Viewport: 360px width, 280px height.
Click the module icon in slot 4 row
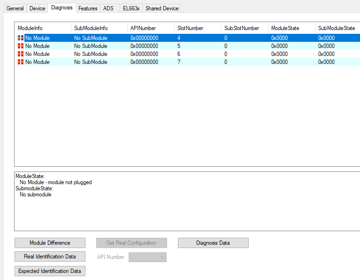(x=21, y=38)
